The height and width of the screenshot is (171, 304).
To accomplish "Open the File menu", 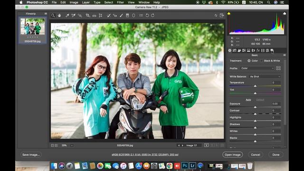I will tap(54, 2).
